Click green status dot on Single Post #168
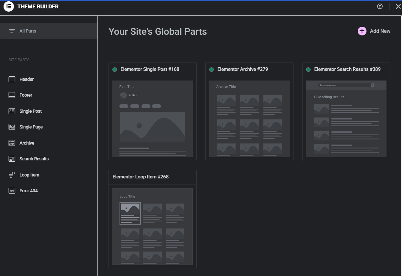Screen dimensions: 402x276 [115, 70]
